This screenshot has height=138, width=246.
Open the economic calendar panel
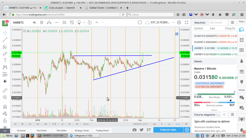(x=242, y=72)
